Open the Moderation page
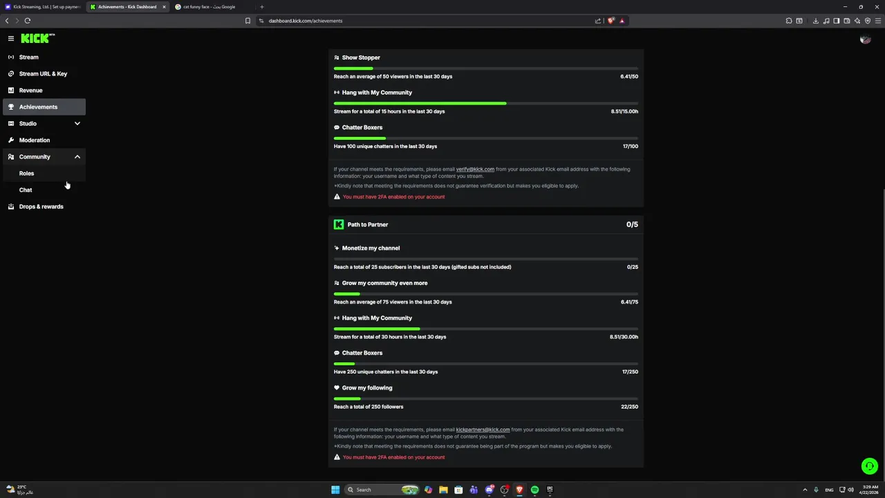The height and width of the screenshot is (498, 885). (44, 140)
